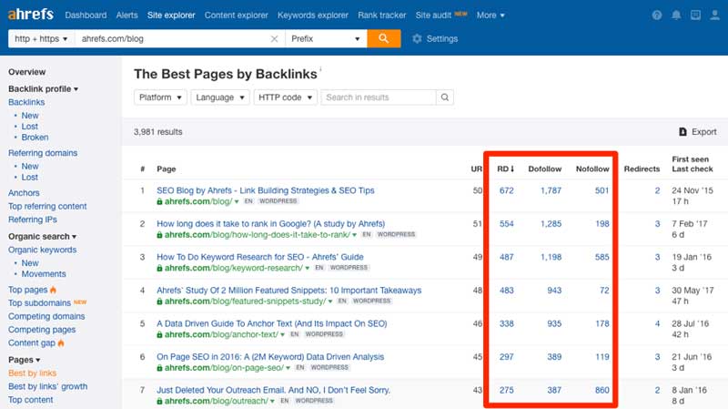The image size is (728, 409).
Task: Open the user account icon
Action: click(x=715, y=15)
